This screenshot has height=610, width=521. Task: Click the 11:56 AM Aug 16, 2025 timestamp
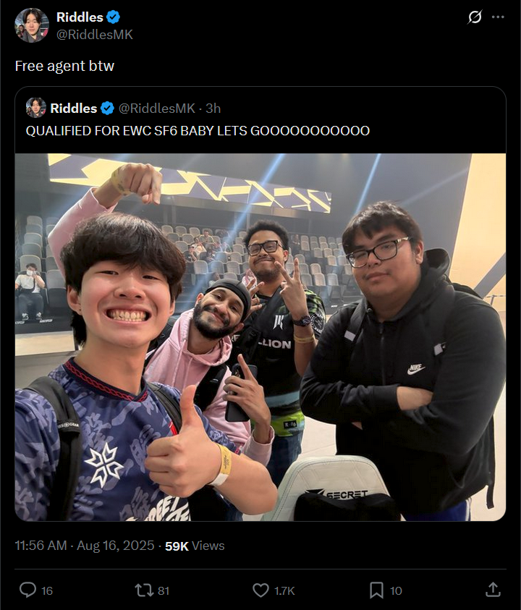(x=85, y=546)
